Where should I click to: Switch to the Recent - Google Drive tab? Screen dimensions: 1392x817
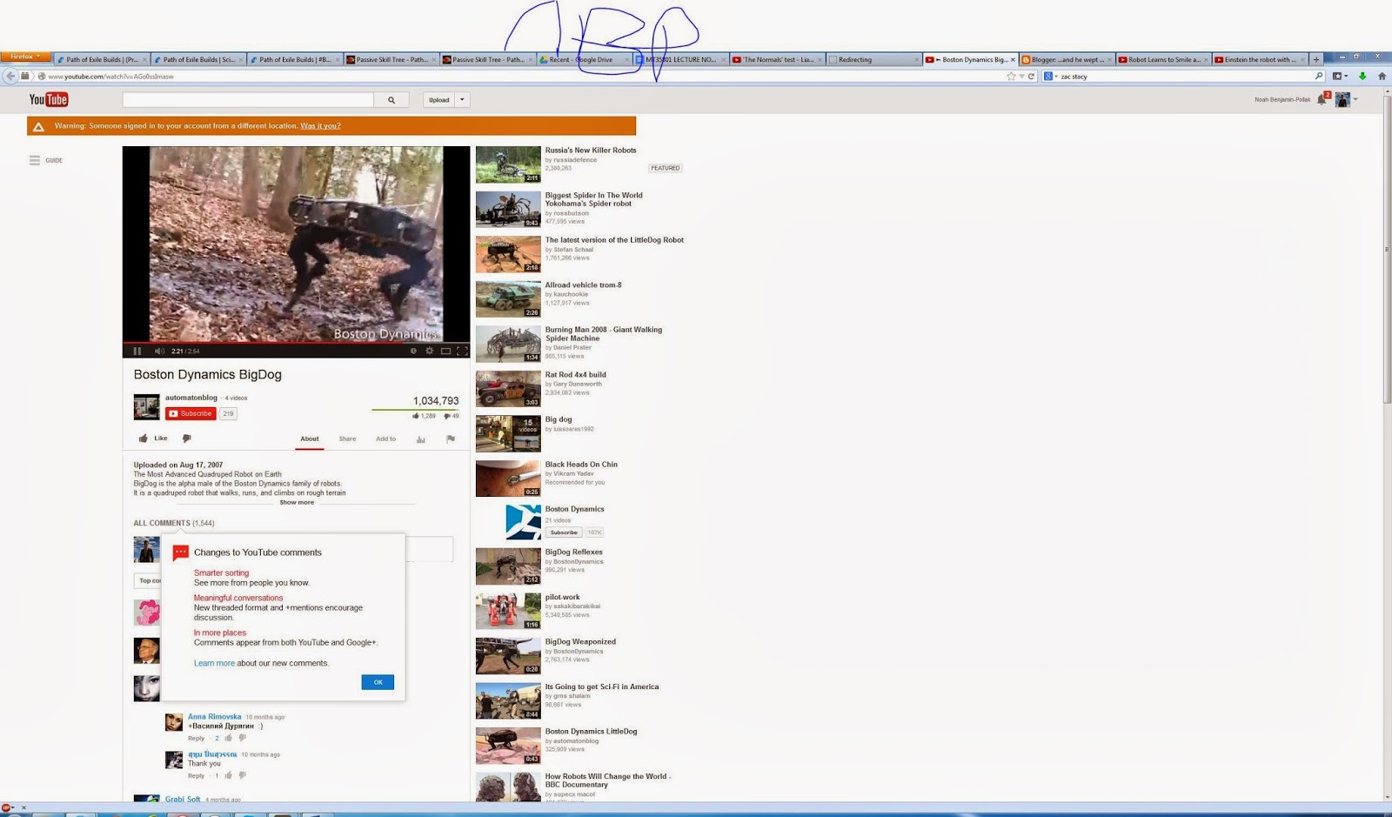[585, 60]
